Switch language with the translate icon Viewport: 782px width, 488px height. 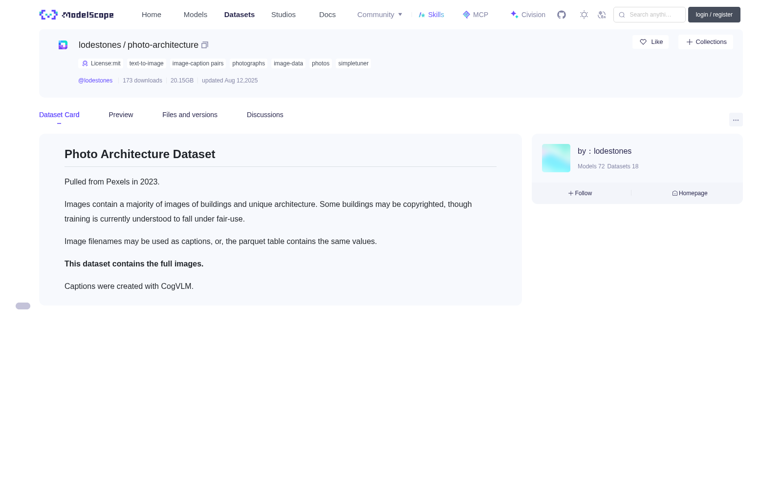602,15
